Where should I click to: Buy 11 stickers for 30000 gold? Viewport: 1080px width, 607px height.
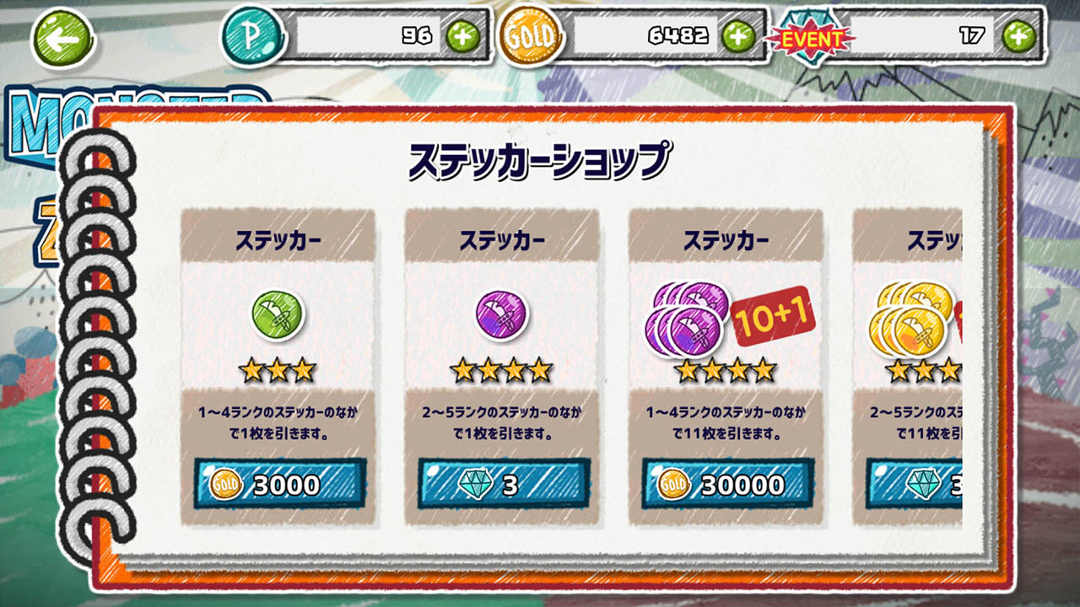click(728, 484)
